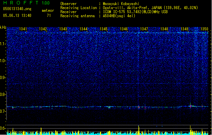The height and width of the screenshot is (135, 212).
Task: Click the 1342 time marker
Action: pos(43,29)
